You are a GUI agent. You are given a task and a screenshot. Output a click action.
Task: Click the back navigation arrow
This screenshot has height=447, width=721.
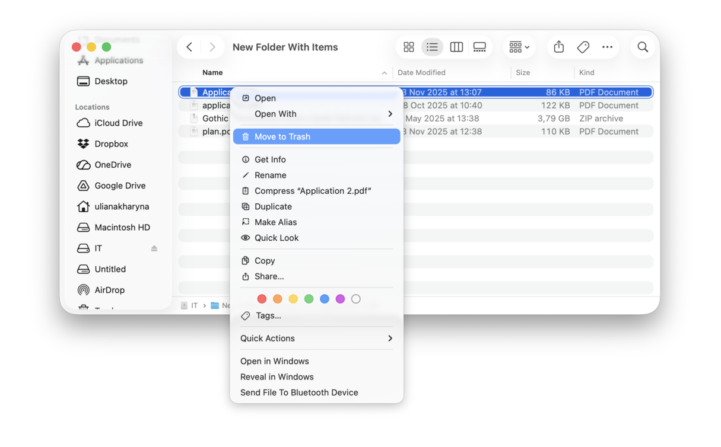[x=189, y=47]
